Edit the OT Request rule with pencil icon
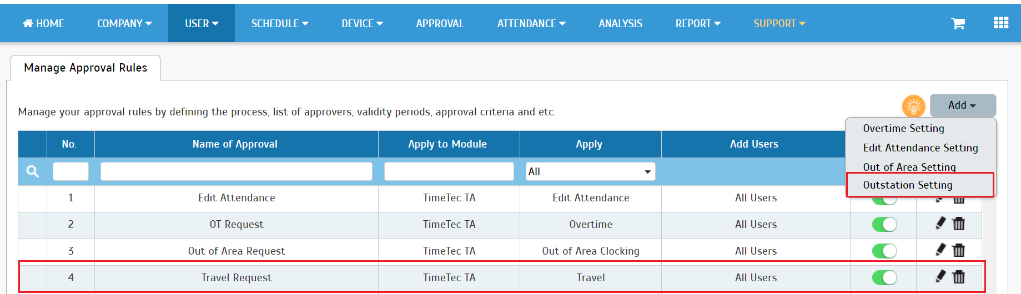1021x294 pixels. coord(940,223)
